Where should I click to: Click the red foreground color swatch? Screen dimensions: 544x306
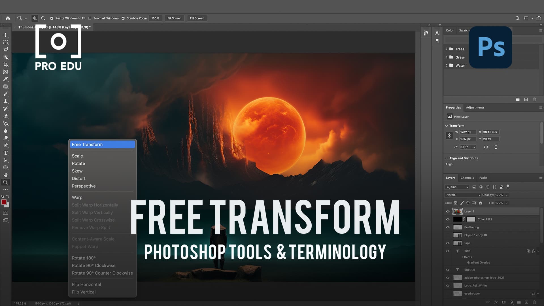click(x=4, y=202)
